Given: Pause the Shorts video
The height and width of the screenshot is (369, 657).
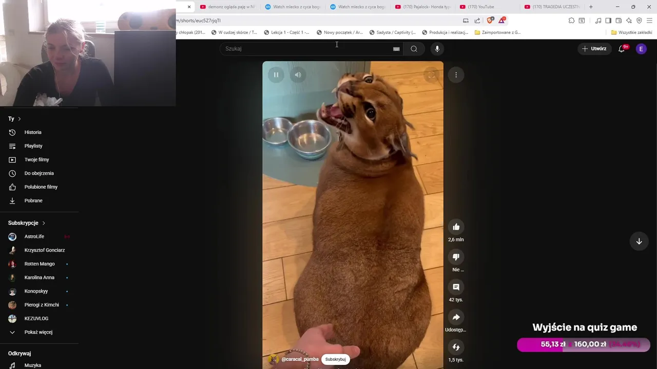Looking at the screenshot, I should 276,75.
